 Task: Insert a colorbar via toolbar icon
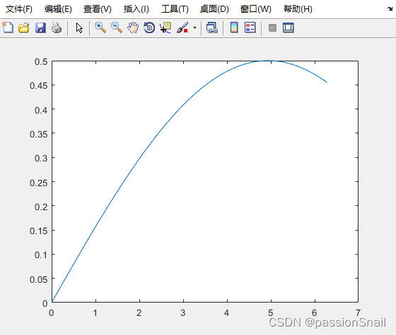234,28
